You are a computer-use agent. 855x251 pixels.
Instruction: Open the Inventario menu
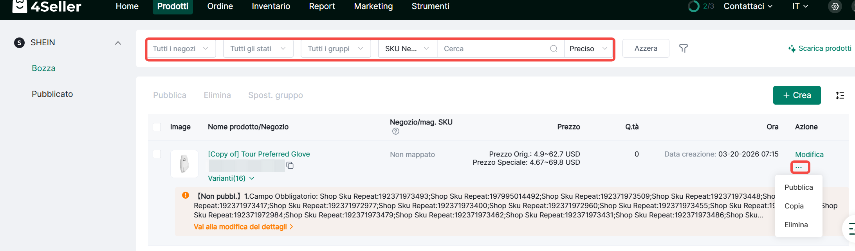[x=271, y=6]
